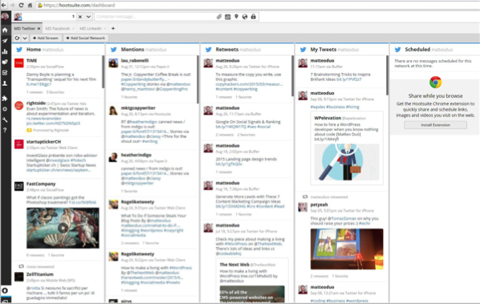Click in the Compose message field
The height and width of the screenshot is (304, 480).
click(x=155, y=17)
